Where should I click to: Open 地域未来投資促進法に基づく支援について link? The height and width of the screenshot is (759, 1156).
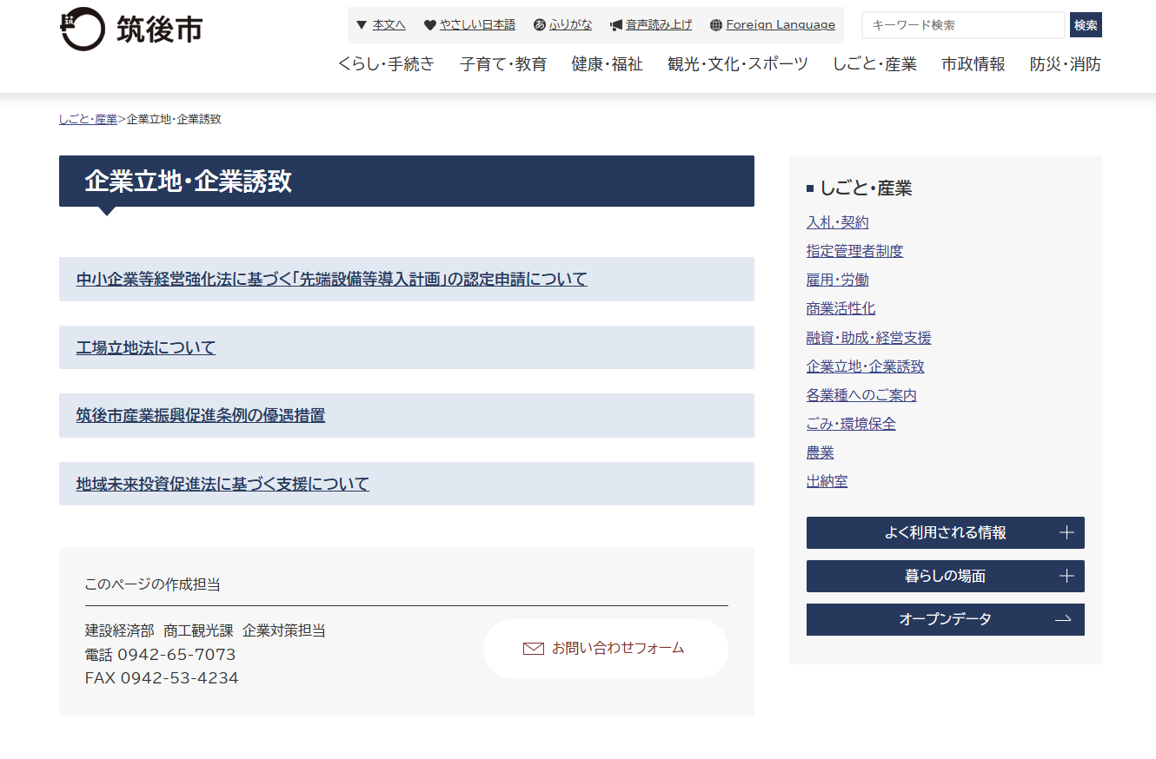click(223, 485)
